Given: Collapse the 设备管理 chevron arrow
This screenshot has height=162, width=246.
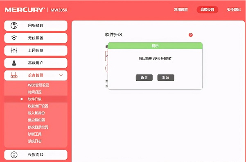Looking at the screenshot, I should coord(61,75).
